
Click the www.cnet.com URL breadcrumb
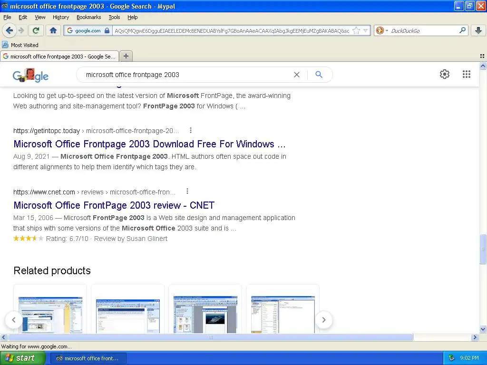coord(95,192)
